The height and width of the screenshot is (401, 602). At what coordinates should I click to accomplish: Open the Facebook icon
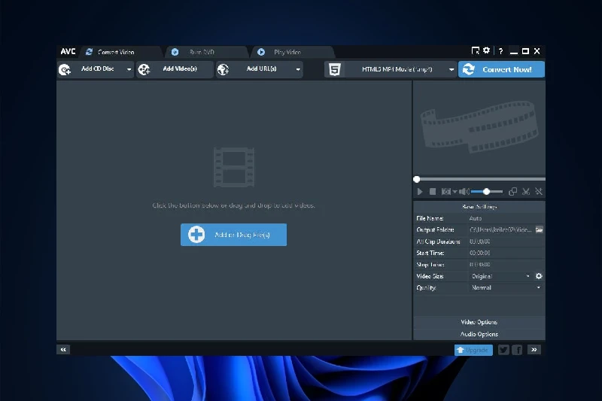tap(517, 350)
